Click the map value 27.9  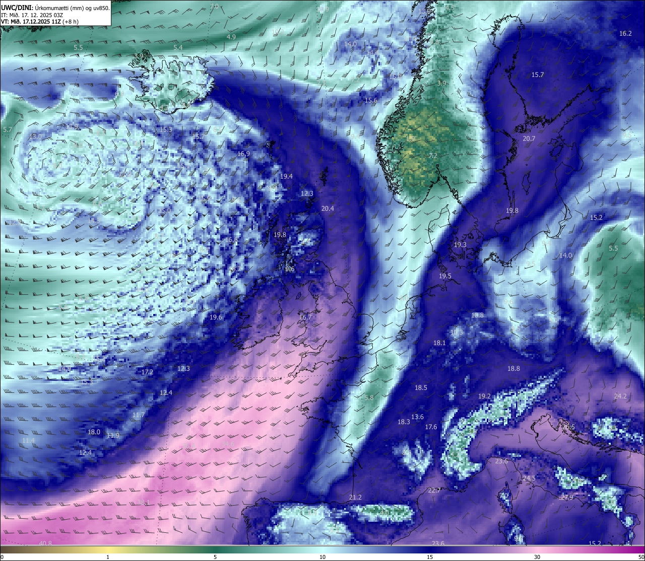567,497
